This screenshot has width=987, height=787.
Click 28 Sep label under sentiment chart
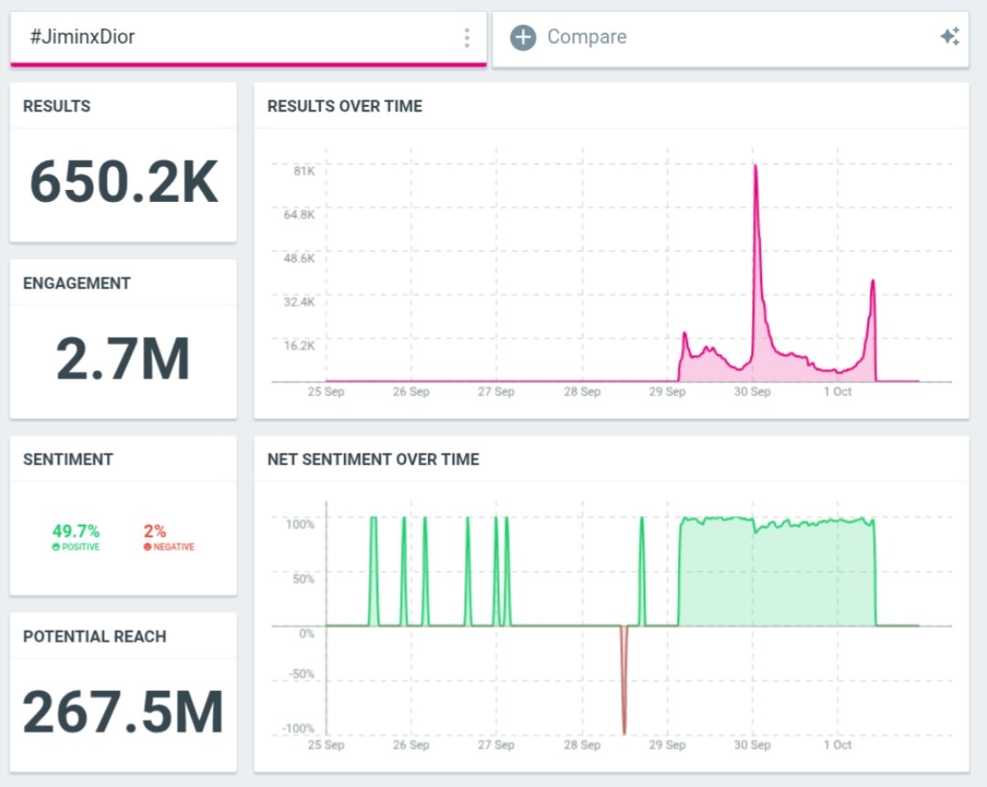click(582, 745)
